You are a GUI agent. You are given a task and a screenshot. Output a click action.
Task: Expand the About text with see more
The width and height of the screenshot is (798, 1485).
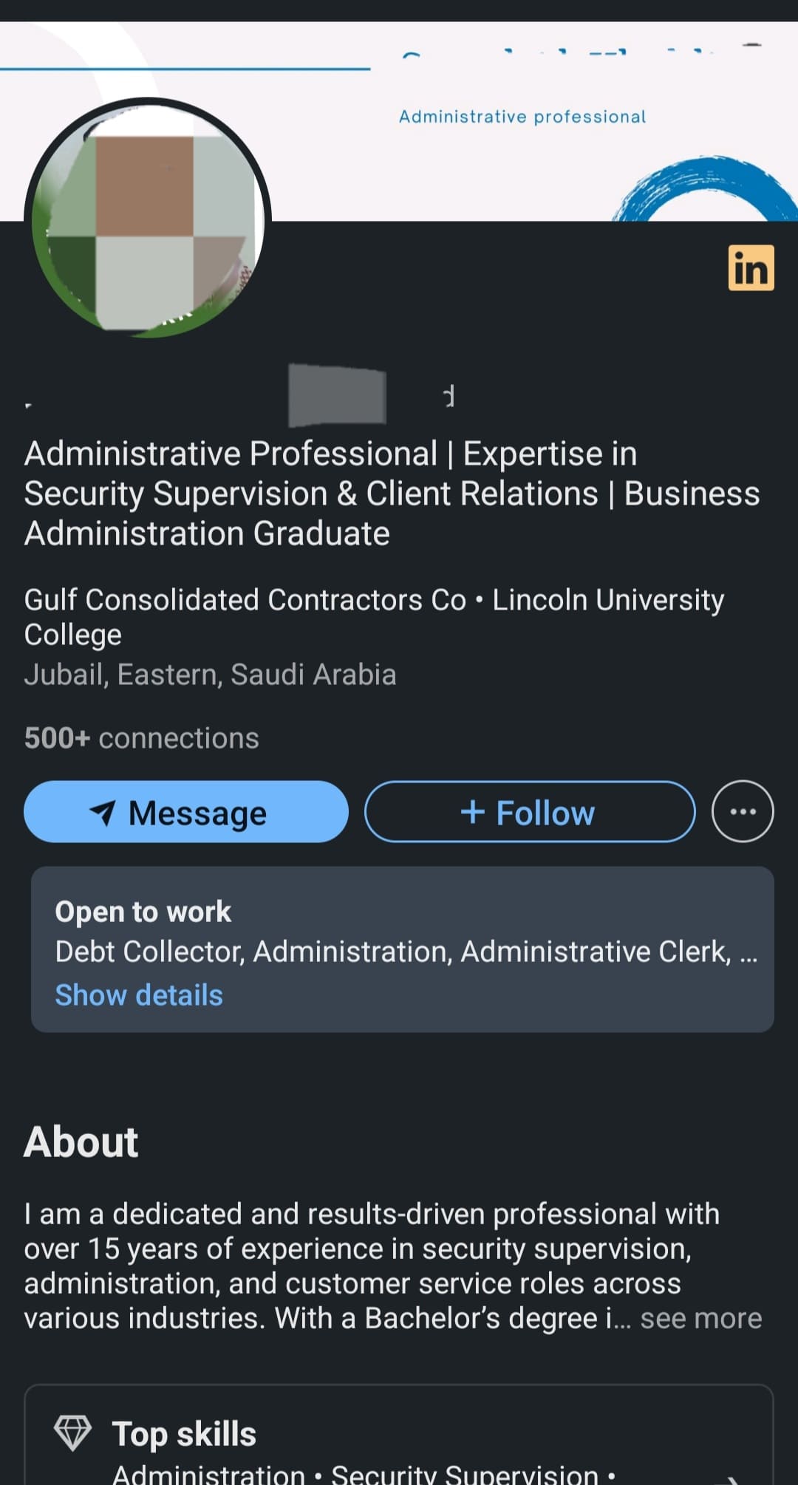click(x=700, y=1319)
